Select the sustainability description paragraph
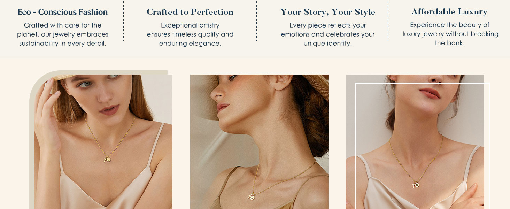510x209 pixels. pos(63,34)
